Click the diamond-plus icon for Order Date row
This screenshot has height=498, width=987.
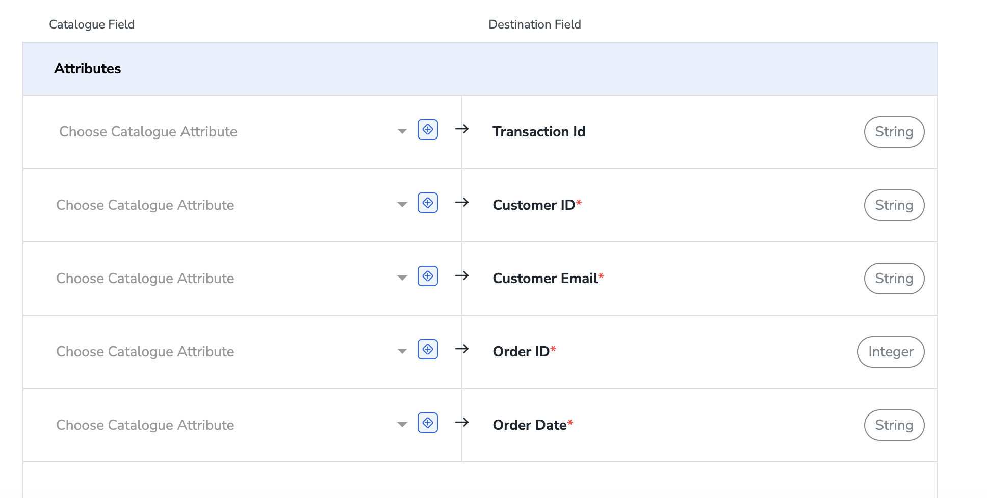[428, 423]
